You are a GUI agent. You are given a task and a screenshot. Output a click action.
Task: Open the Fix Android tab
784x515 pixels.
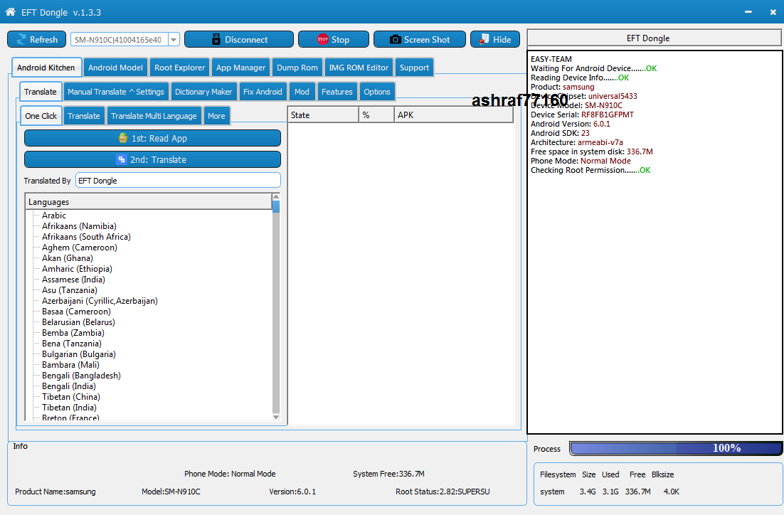click(x=263, y=92)
